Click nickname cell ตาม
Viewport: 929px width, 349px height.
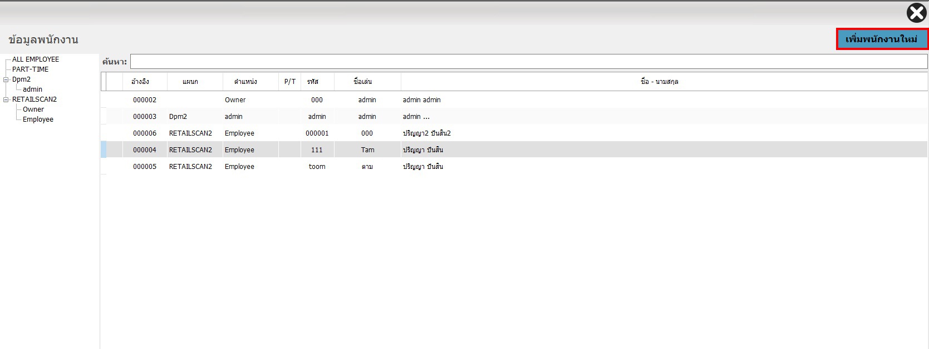coord(367,167)
